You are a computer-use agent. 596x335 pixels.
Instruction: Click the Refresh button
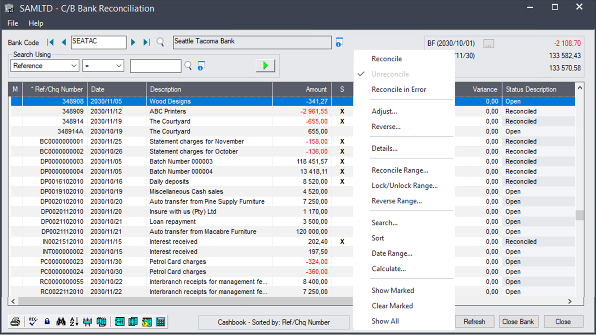(x=475, y=321)
